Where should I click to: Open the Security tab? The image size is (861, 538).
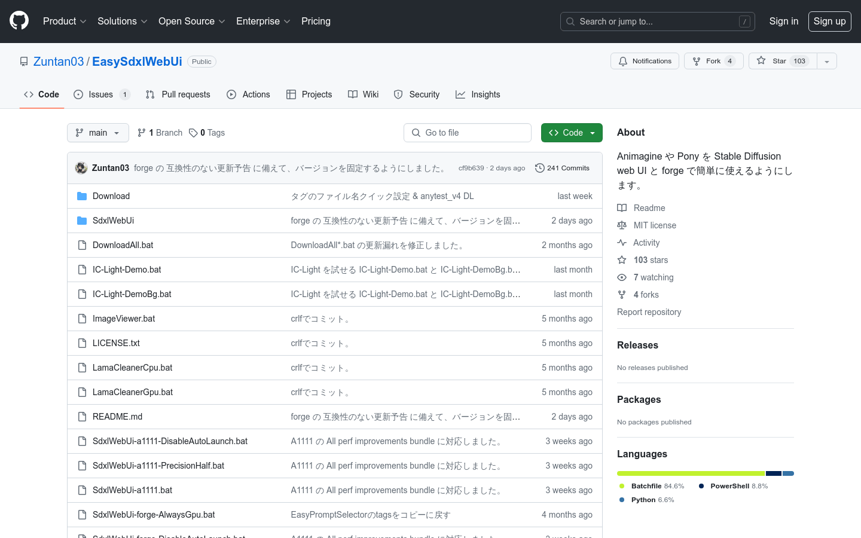coord(417,94)
